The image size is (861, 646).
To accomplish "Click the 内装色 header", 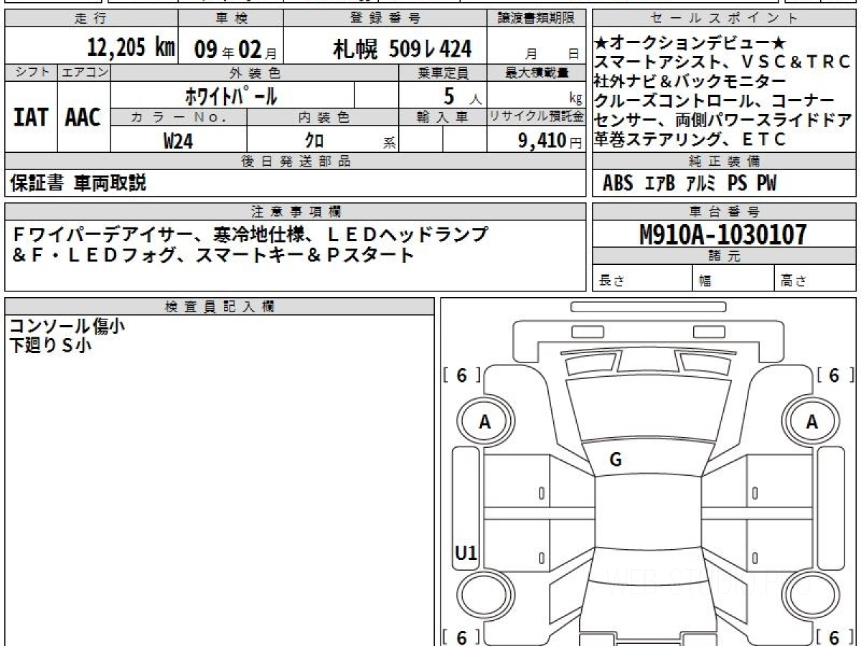I will [323, 117].
